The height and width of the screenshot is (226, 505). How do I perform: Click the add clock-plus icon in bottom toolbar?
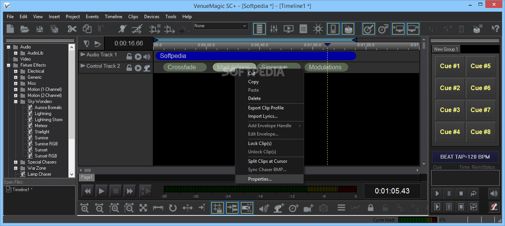294,208
